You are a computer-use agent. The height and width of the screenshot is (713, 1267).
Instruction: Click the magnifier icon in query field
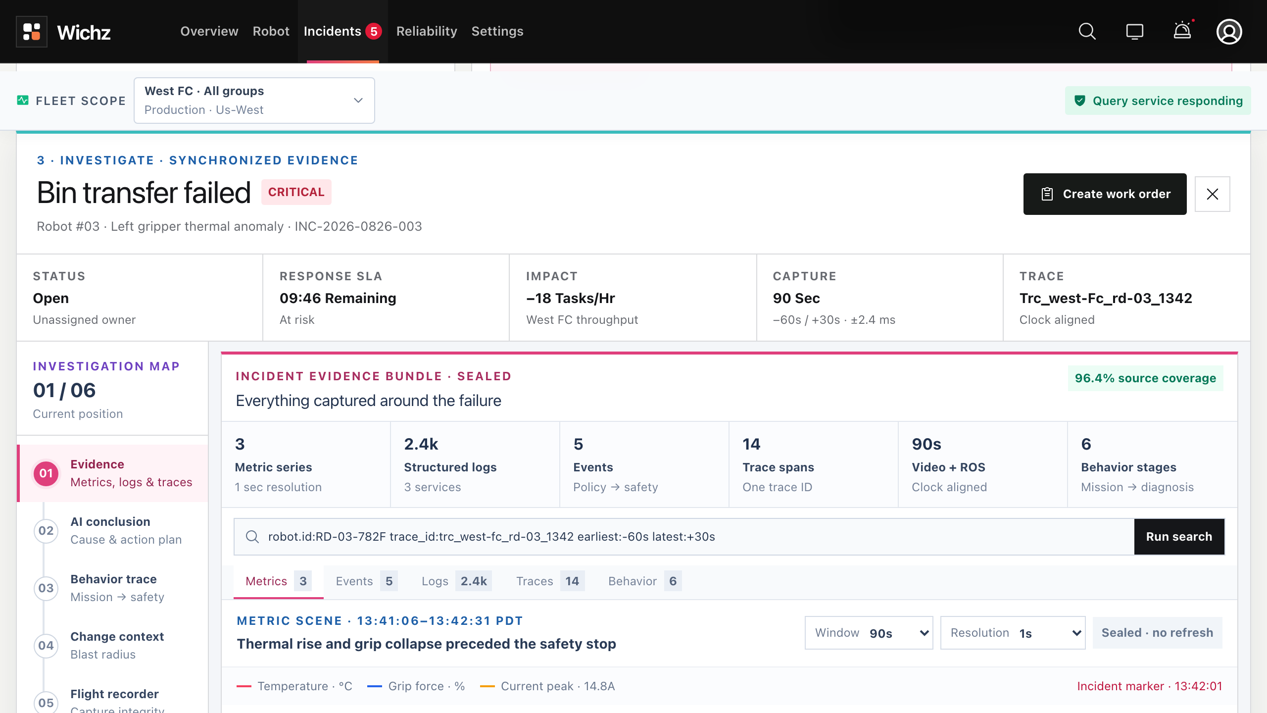[x=252, y=537]
